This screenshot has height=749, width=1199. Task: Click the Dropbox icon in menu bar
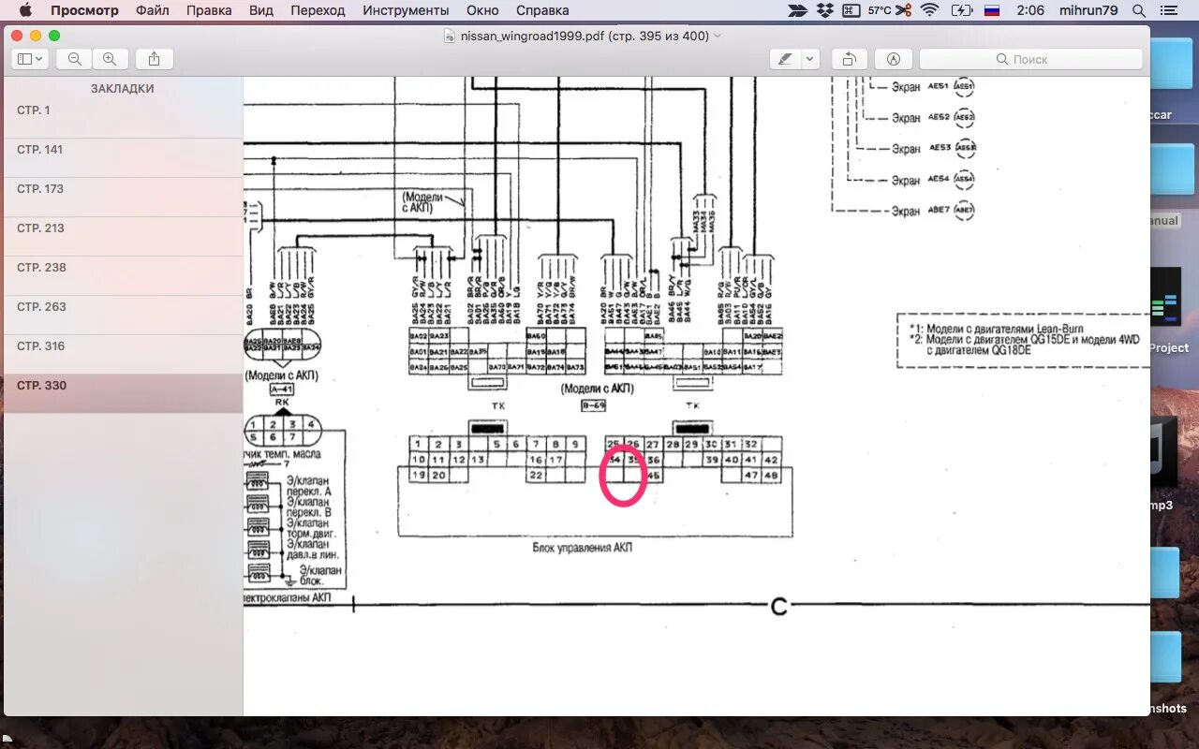[825, 10]
